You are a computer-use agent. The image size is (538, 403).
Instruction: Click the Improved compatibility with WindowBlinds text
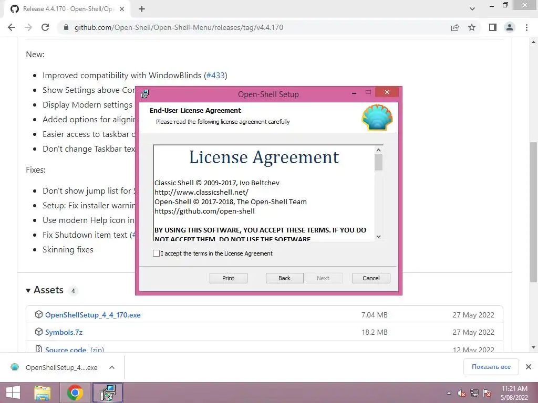[122, 76]
